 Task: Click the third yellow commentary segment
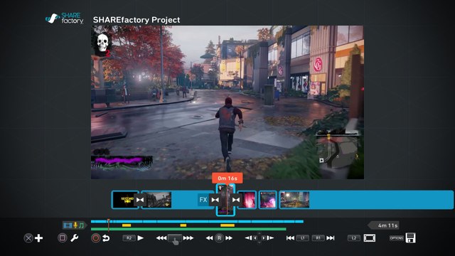227,225
